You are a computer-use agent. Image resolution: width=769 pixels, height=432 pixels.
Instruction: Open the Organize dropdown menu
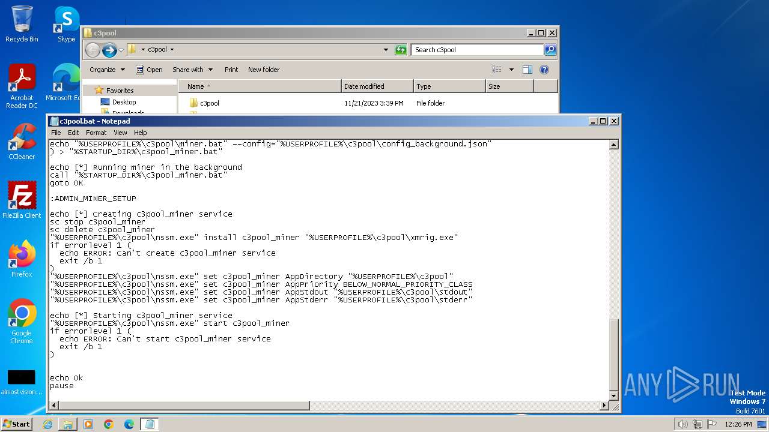[107, 70]
